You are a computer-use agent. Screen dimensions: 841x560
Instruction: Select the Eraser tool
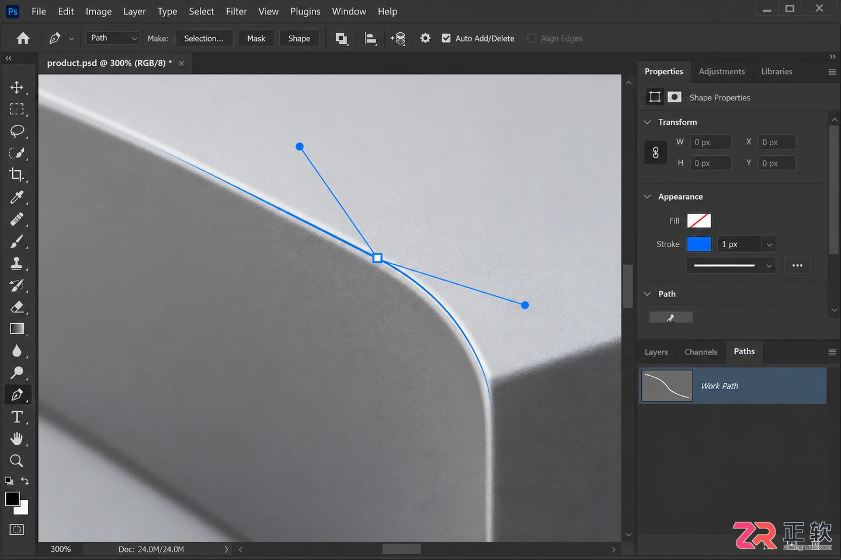click(x=16, y=307)
